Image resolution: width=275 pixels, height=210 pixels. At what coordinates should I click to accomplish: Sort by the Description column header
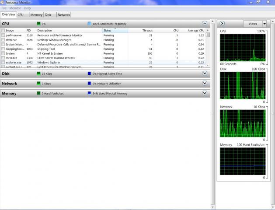(x=45, y=30)
